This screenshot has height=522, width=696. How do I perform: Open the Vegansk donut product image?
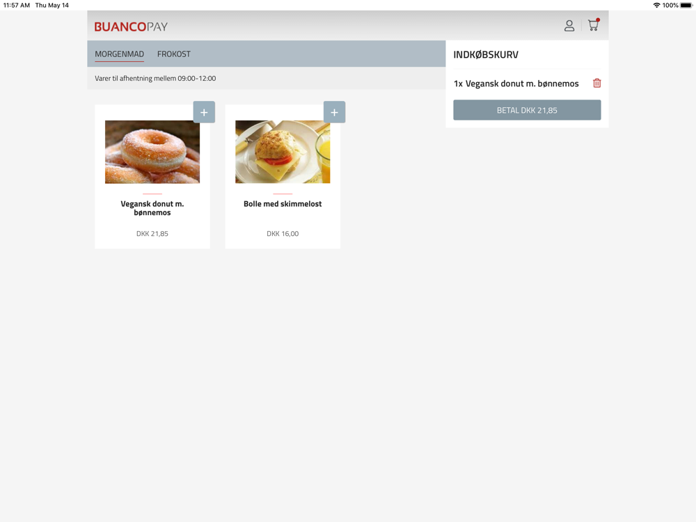point(152,152)
